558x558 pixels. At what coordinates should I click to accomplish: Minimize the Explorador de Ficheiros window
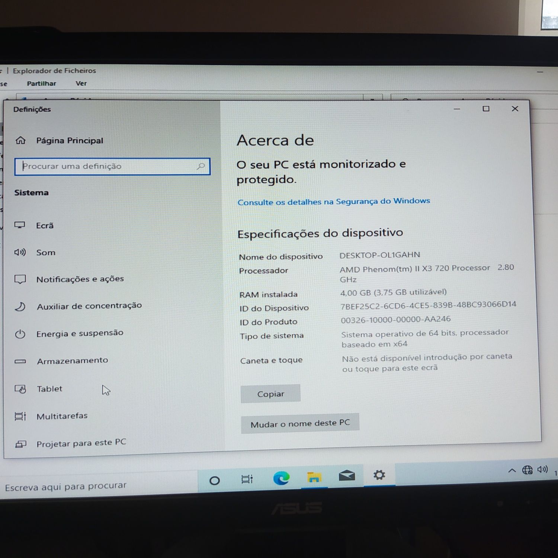(x=540, y=72)
